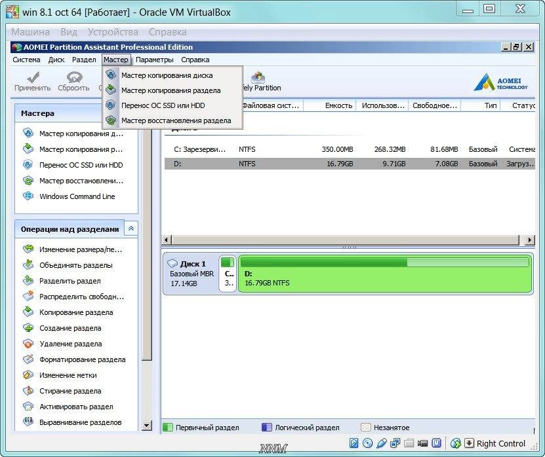Click the Активировать раздел icon
Image resolution: width=545 pixels, height=457 pixels.
coord(28,406)
